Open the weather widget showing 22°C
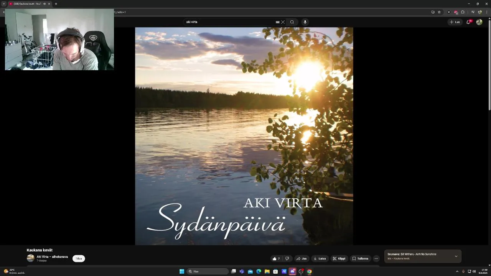The image size is (491, 276). tap(14, 271)
